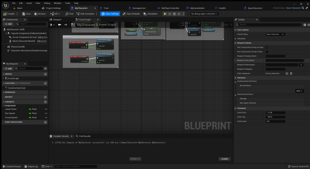Expand the Advanced section
This screenshot has width=310, height=169.
click(236, 39)
